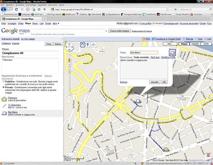
Task: Open the address bar history dropdown
Action: pyautogui.click(x=171, y=9)
